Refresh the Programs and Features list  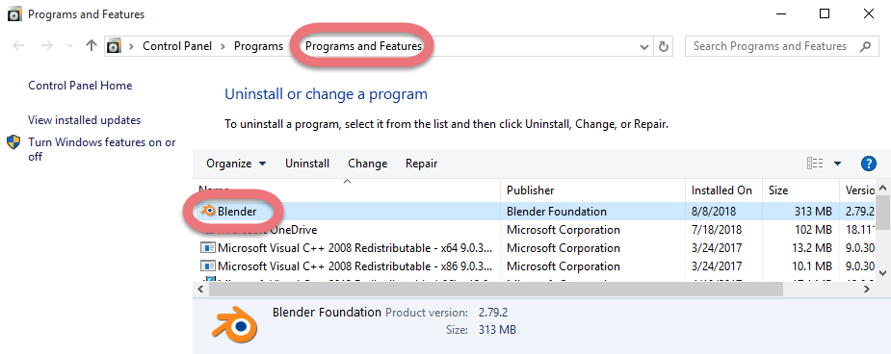(663, 46)
